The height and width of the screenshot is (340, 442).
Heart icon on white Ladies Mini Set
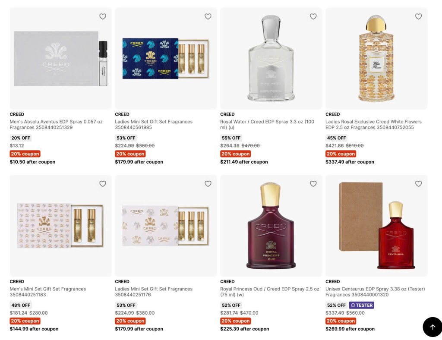click(x=208, y=184)
